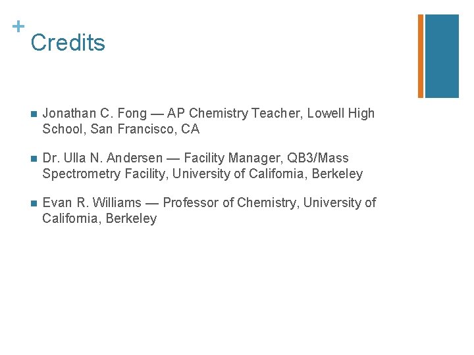Select the name Jonathan C. Fong
474x355 pixels.
(95, 113)
